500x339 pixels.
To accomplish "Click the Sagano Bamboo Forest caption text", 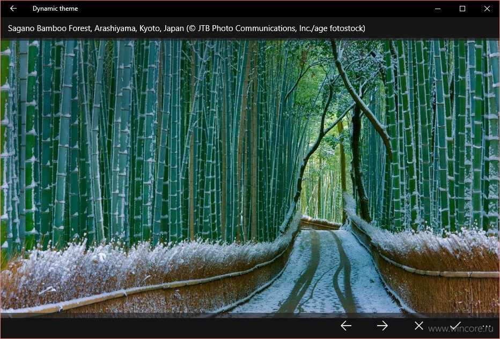I will [x=187, y=28].
